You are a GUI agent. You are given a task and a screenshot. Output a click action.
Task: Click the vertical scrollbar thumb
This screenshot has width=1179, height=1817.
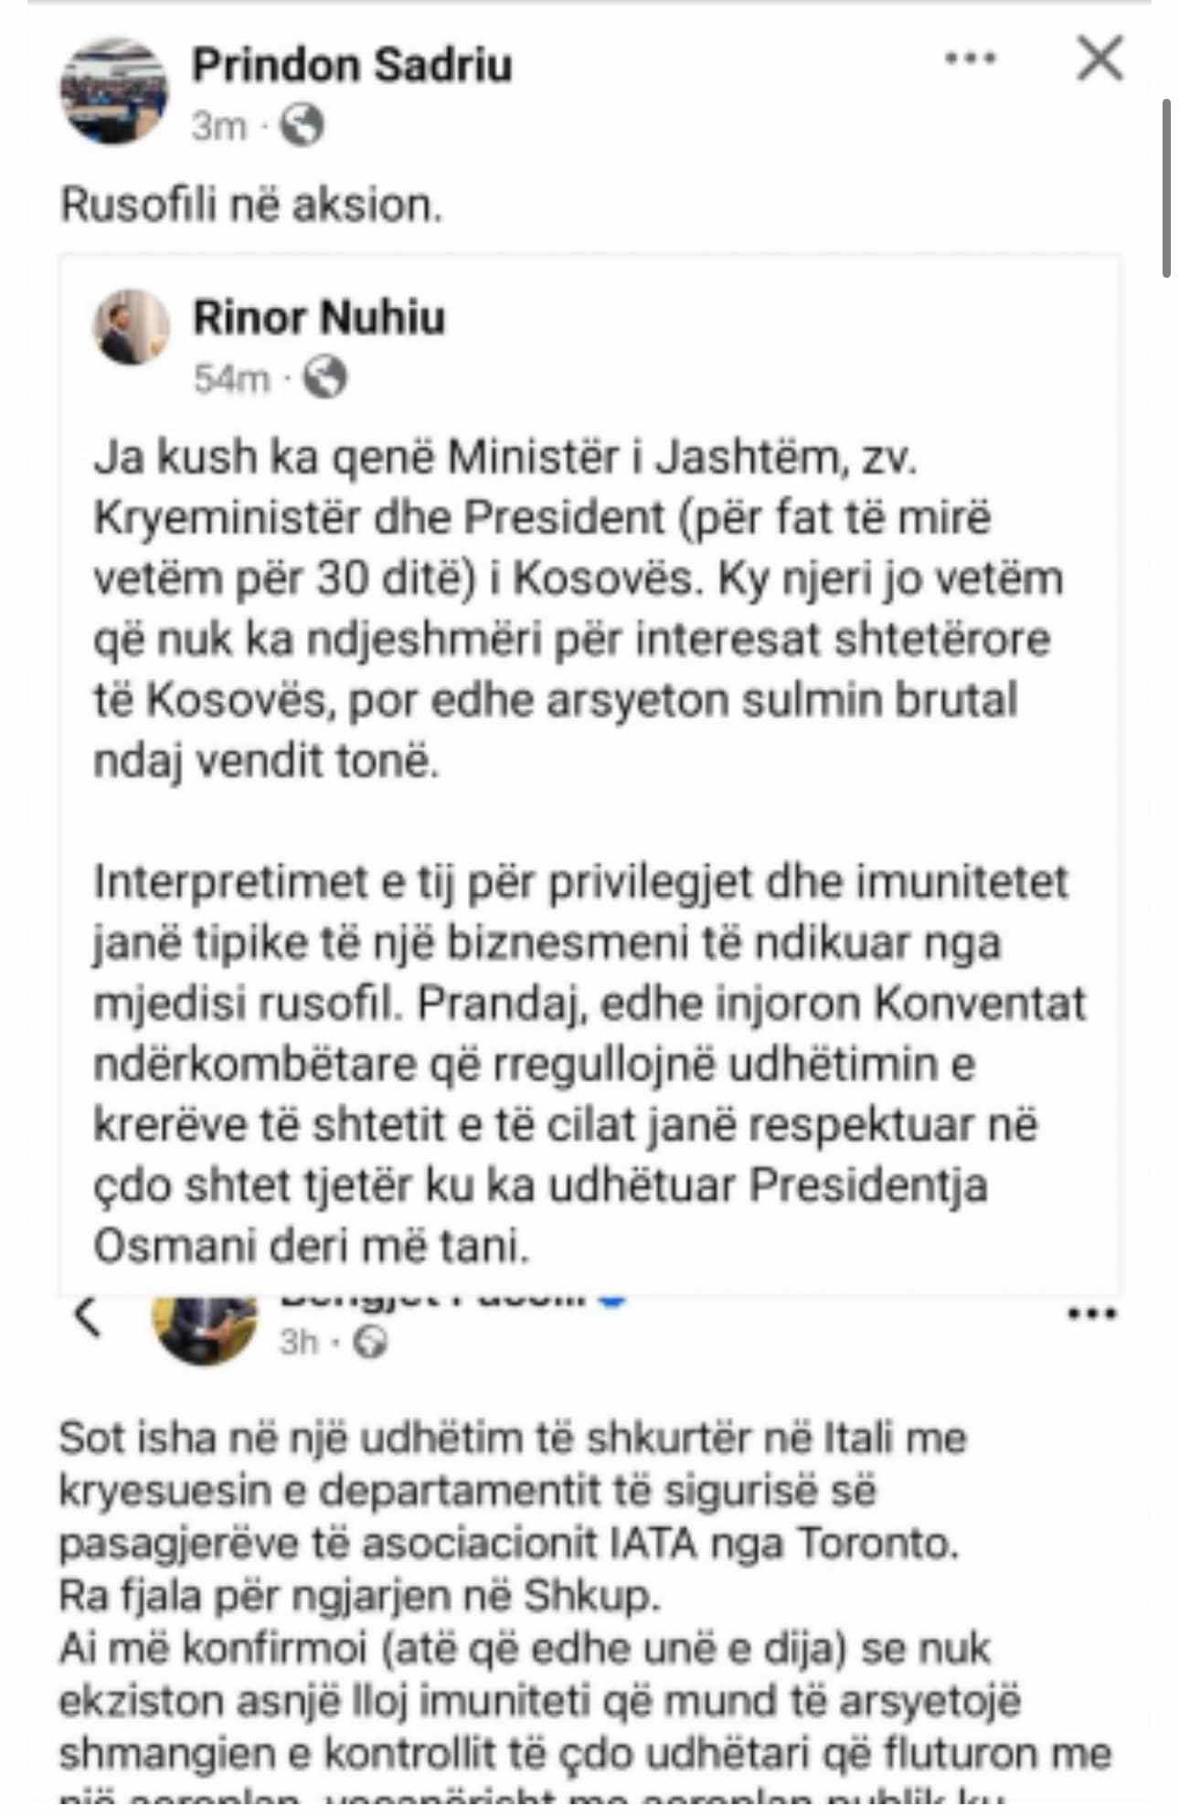point(1166,187)
